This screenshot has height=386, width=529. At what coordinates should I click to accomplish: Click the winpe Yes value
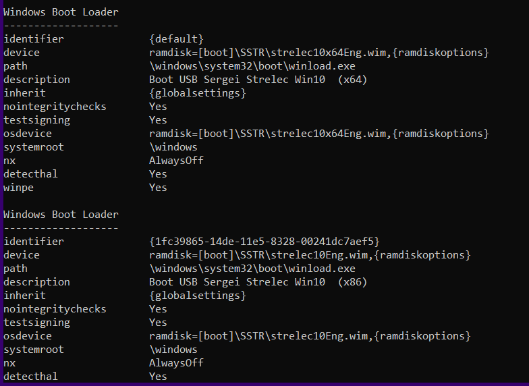[158, 188]
